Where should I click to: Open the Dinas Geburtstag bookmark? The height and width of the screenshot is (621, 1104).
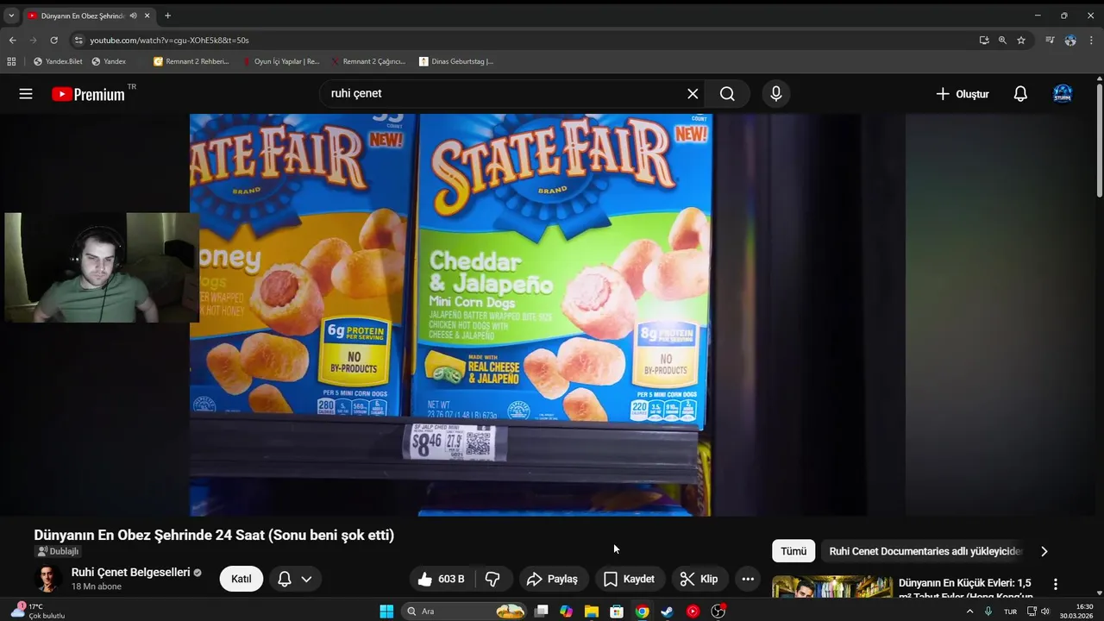[x=456, y=61]
